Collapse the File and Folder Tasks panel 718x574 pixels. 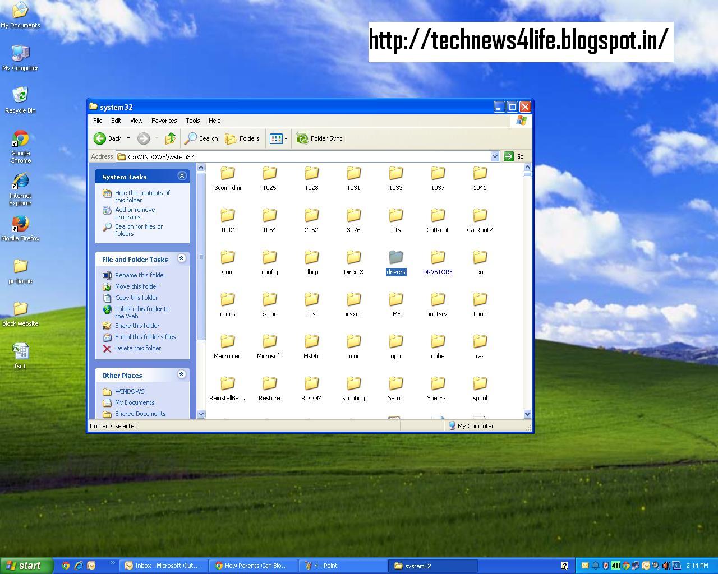click(182, 258)
